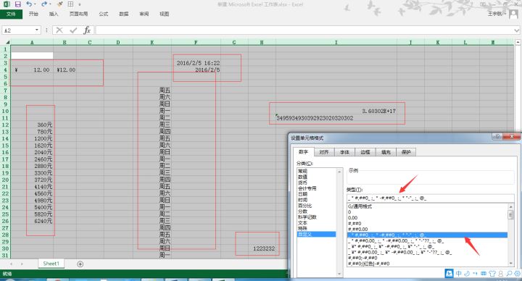Image resolution: width=522 pixels, height=281 pixels.
Task: Switch to the 开始 (Home) ribbon tab
Action: pos(33,14)
